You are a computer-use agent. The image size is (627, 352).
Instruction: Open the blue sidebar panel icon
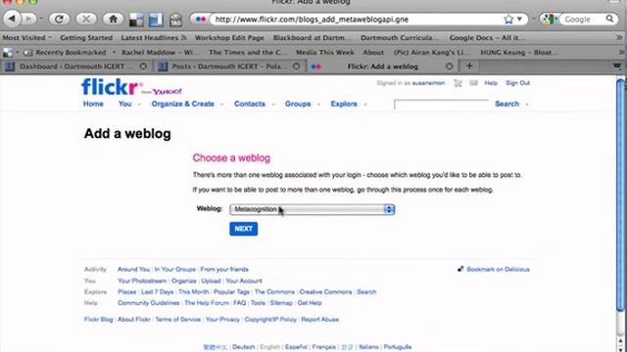pos(156,20)
